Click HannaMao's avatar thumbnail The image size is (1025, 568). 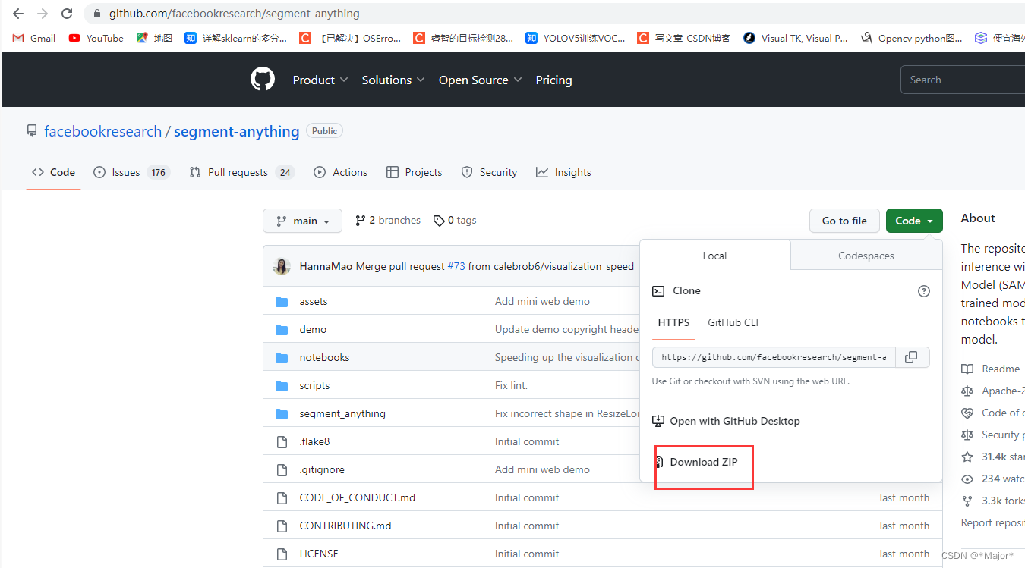pyautogui.click(x=282, y=266)
